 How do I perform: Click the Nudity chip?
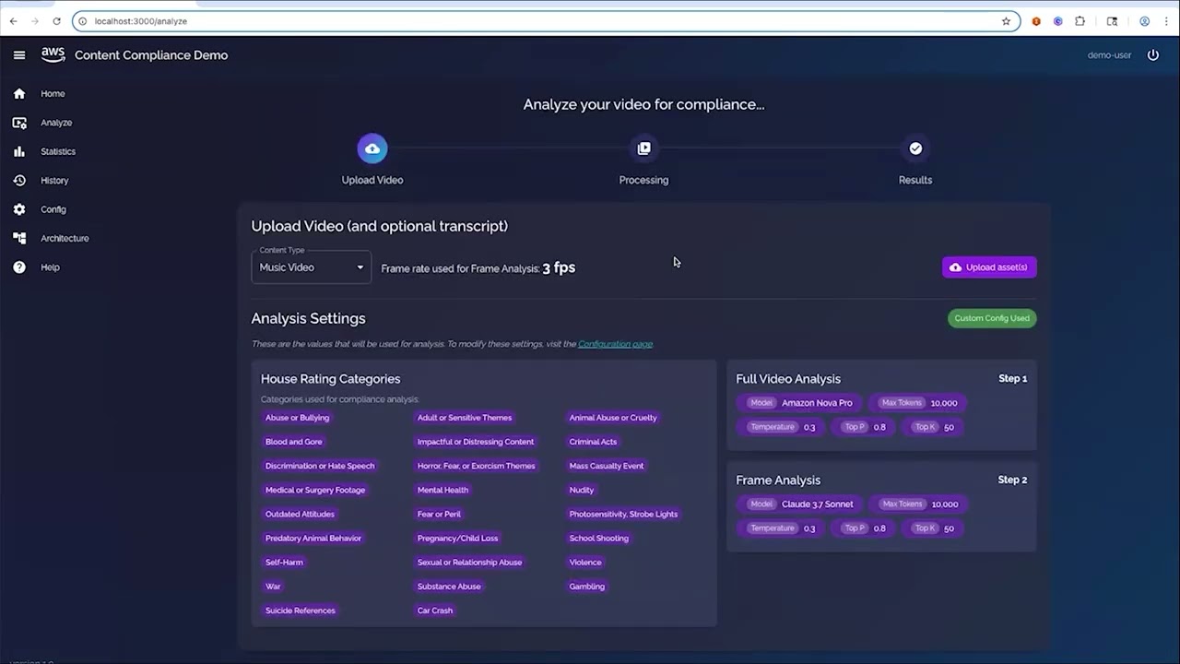coord(582,490)
